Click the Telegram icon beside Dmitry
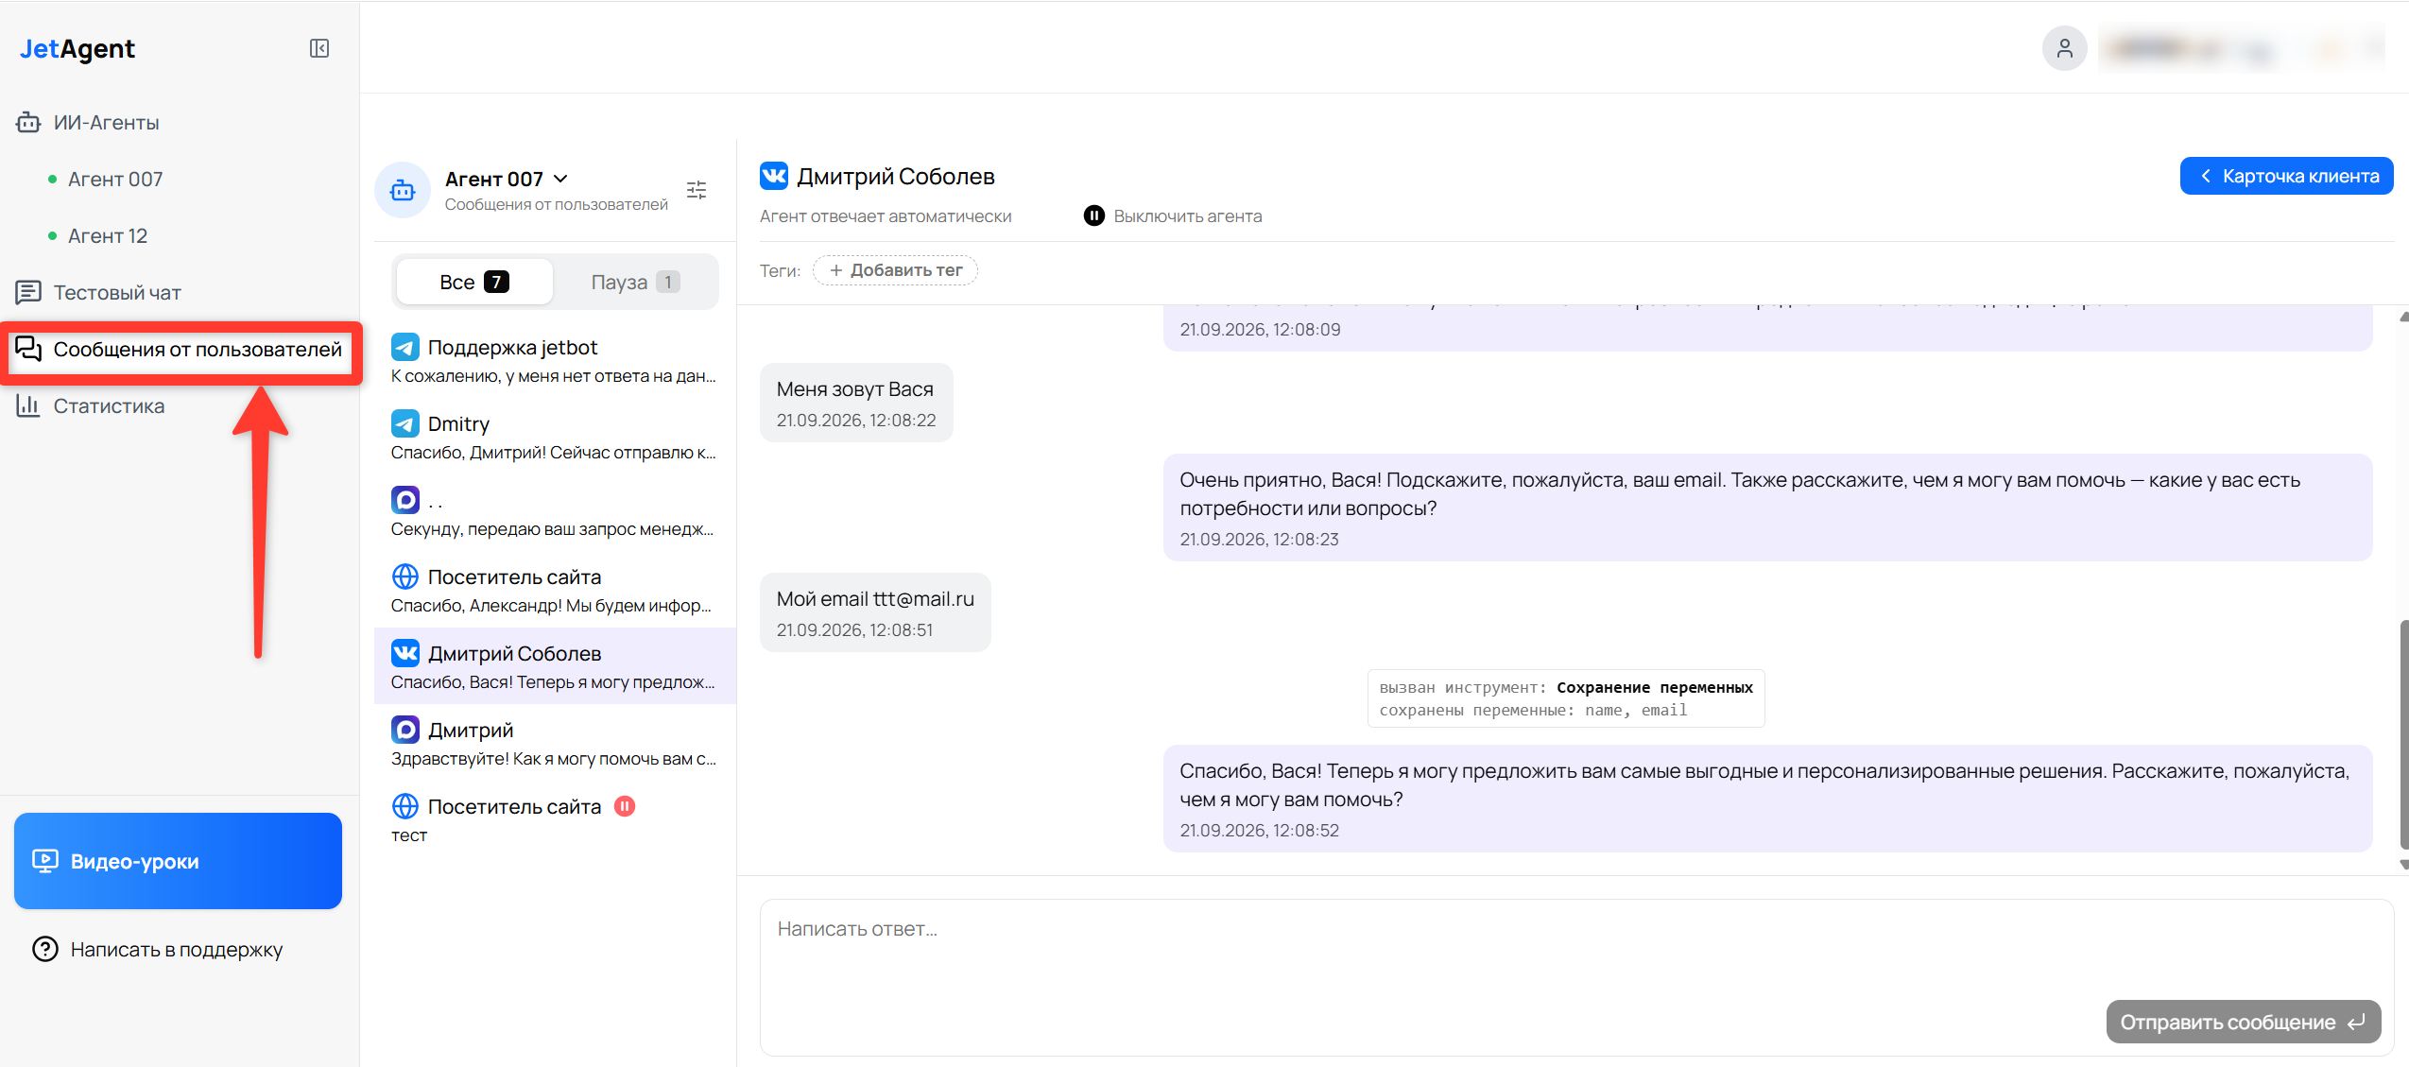2409x1067 pixels. [x=405, y=423]
